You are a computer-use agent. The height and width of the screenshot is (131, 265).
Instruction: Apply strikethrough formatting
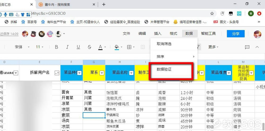pyautogui.click(x=89, y=47)
